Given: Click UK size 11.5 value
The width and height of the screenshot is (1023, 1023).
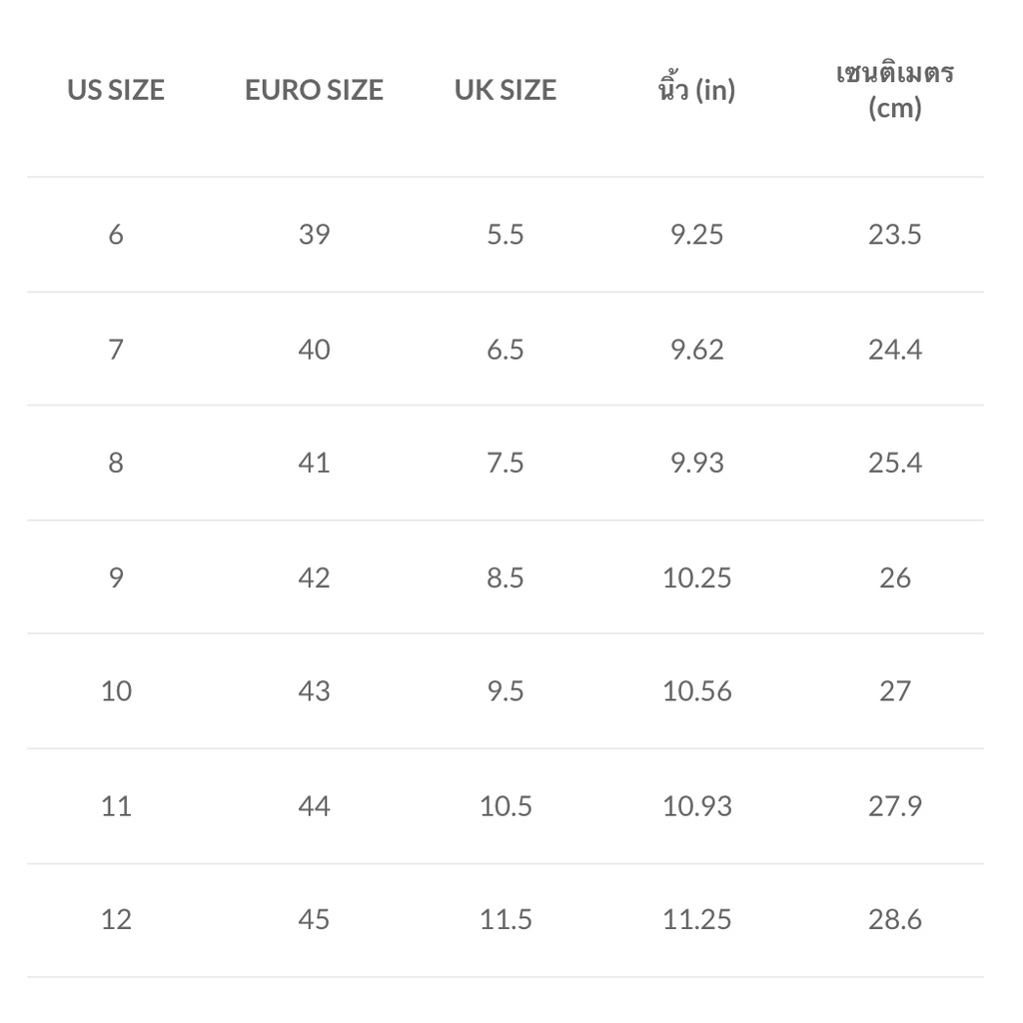Looking at the screenshot, I should coord(505,920).
